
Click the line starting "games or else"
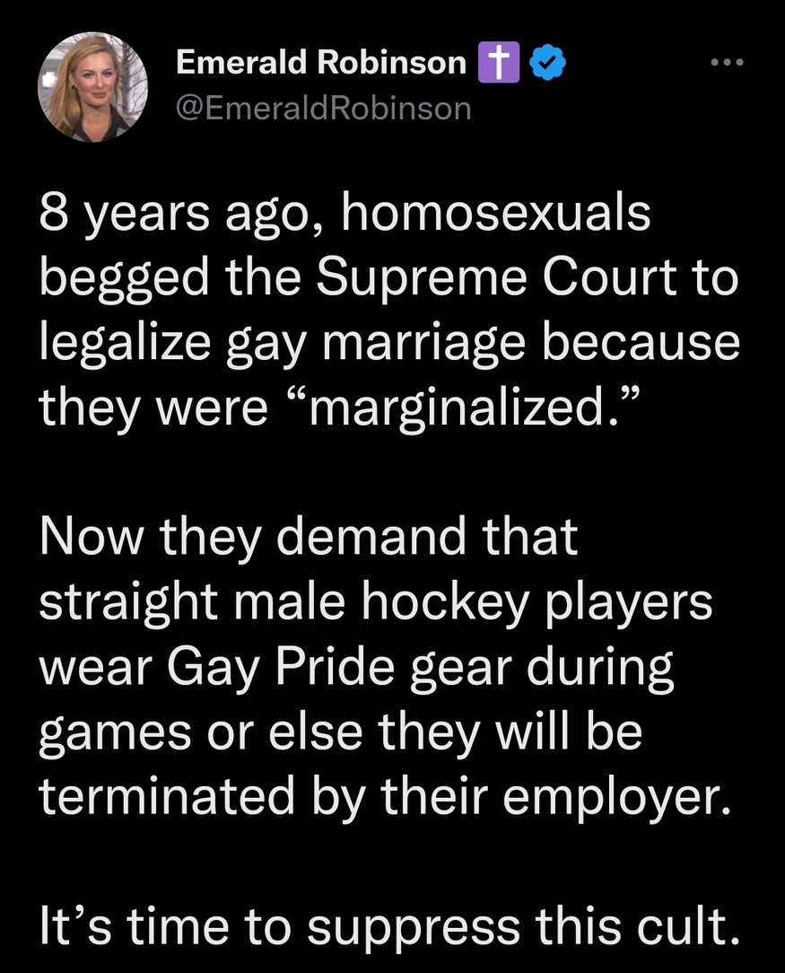click(x=341, y=731)
